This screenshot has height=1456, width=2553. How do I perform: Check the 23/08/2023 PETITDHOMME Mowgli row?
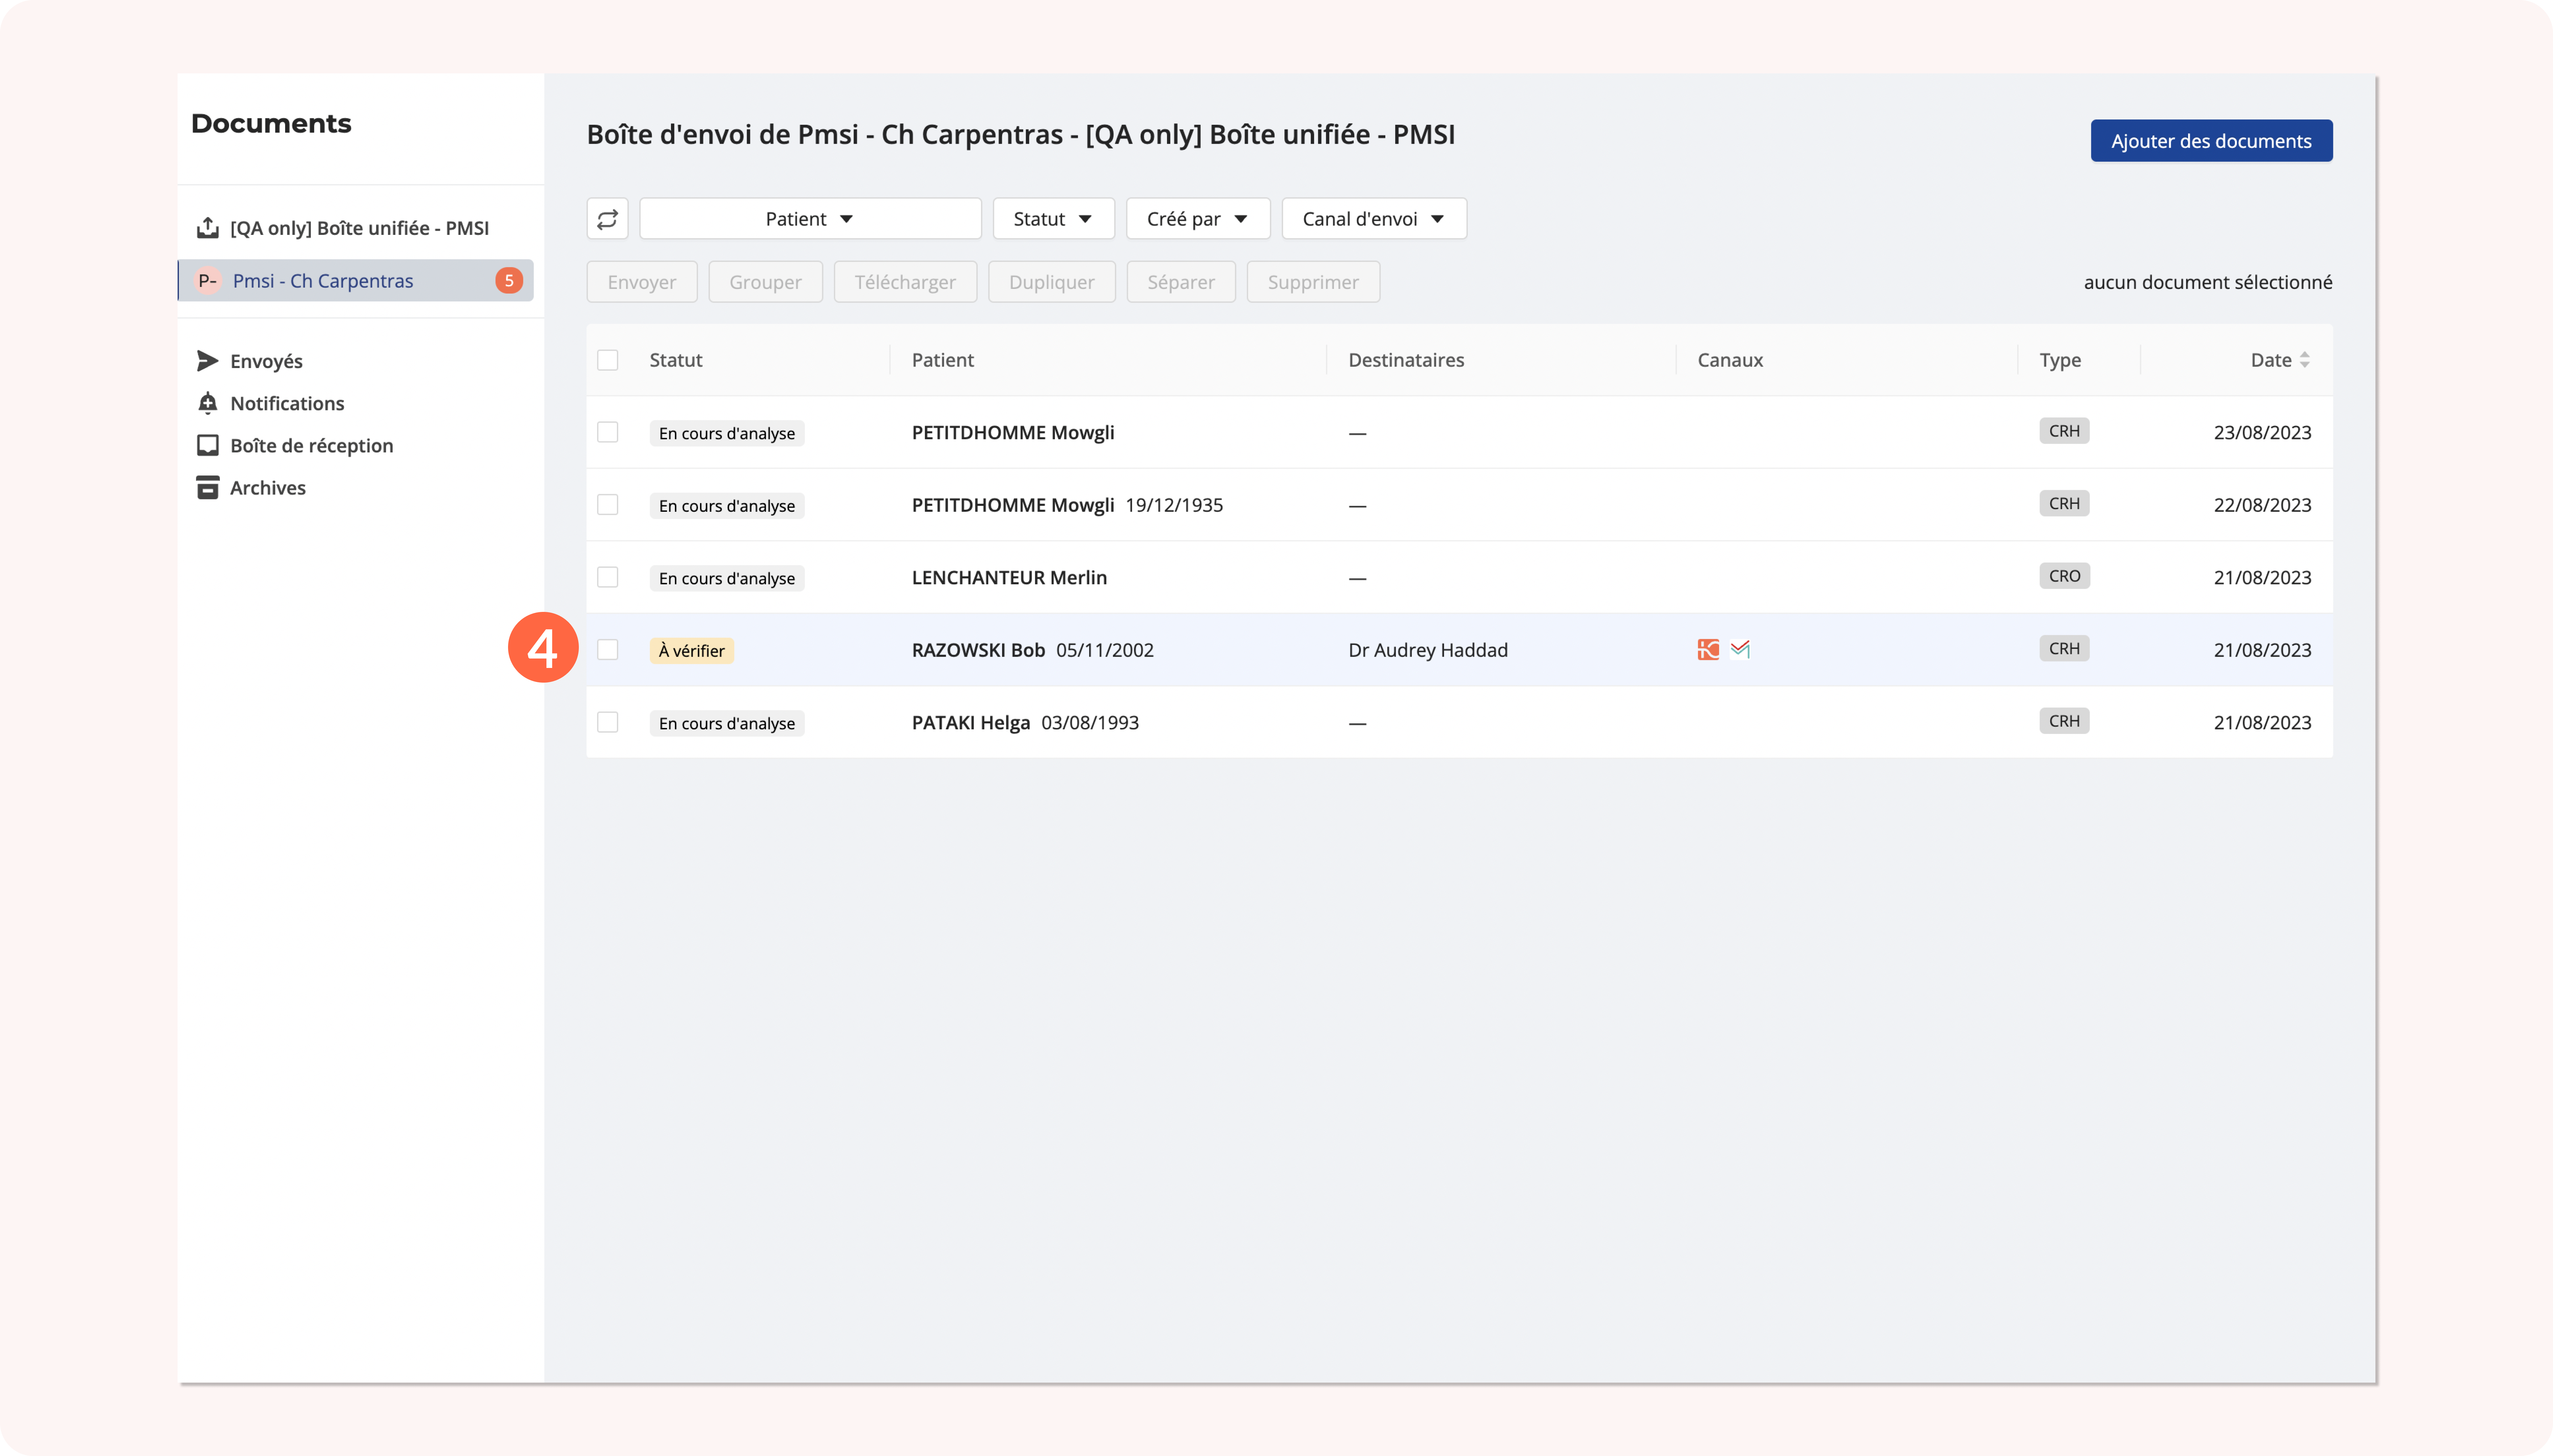click(x=607, y=432)
